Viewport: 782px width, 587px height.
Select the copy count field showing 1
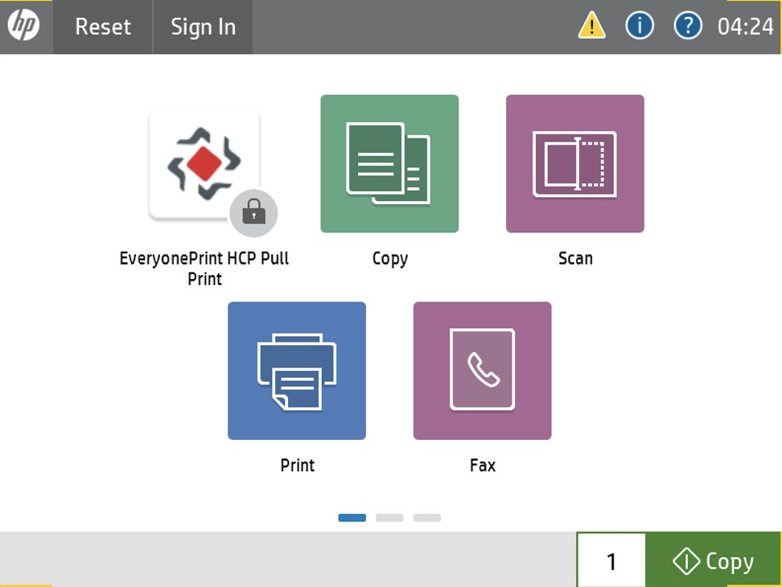[611, 560]
